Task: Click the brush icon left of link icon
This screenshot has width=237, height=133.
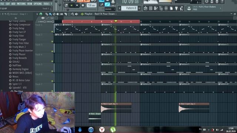Action: (x=102, y=4)
